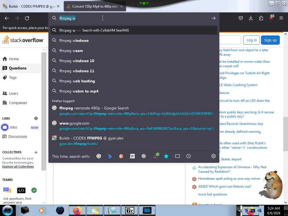Screen dimensions: 288x216
Task: Click into the address bar text field
Action: tap(134, 18)
